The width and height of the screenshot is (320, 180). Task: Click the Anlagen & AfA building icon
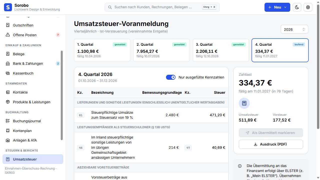click(8, 140)
